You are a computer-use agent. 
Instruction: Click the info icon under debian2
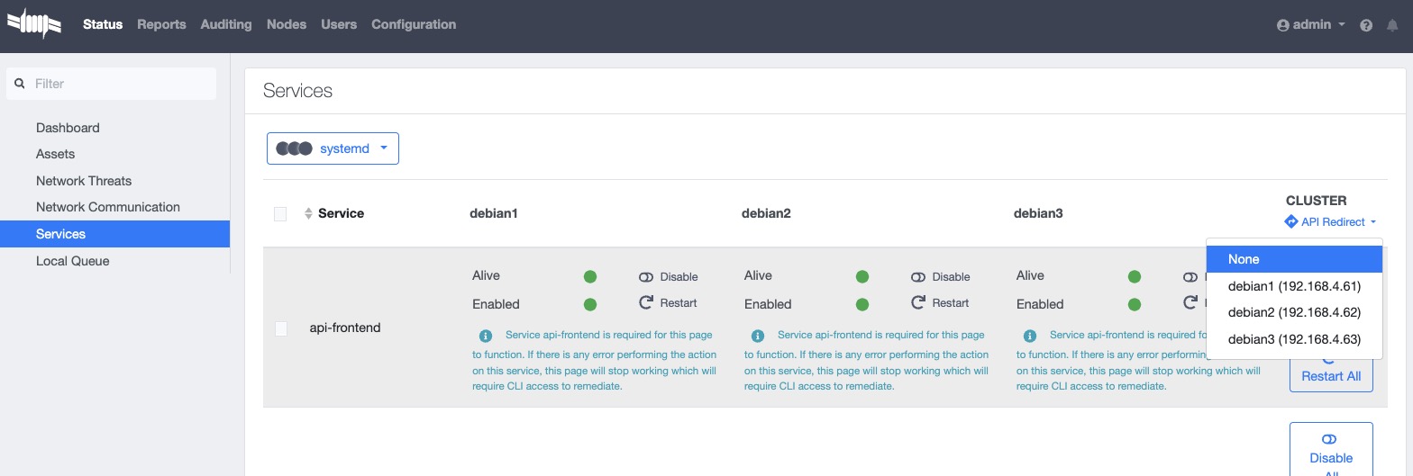pos(758,336)
